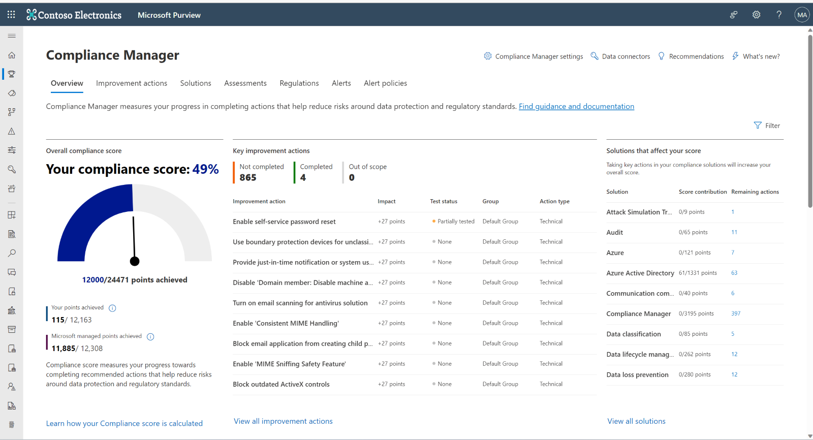
Task: Select the Score contribution column header
Action: [x=703, y=192]
